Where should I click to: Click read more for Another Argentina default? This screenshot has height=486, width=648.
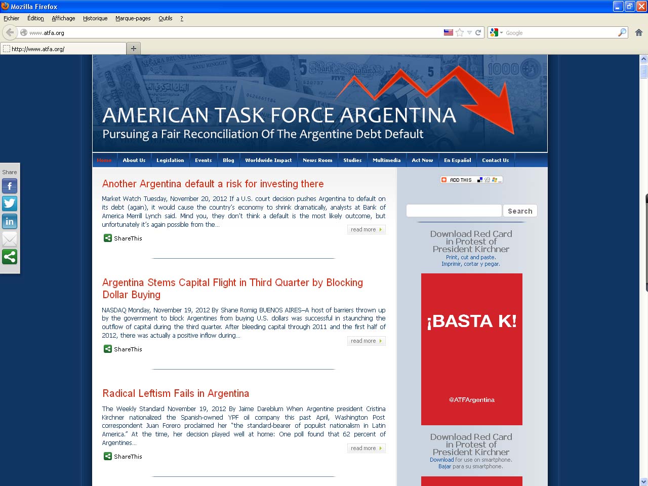coord(367,229)
